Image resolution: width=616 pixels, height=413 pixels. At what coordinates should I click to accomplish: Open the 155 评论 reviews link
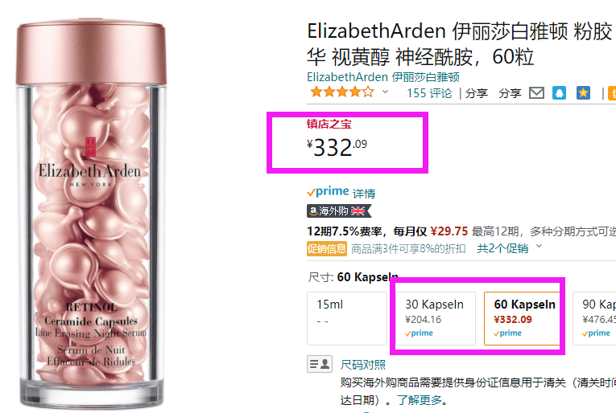click(429, 93)
